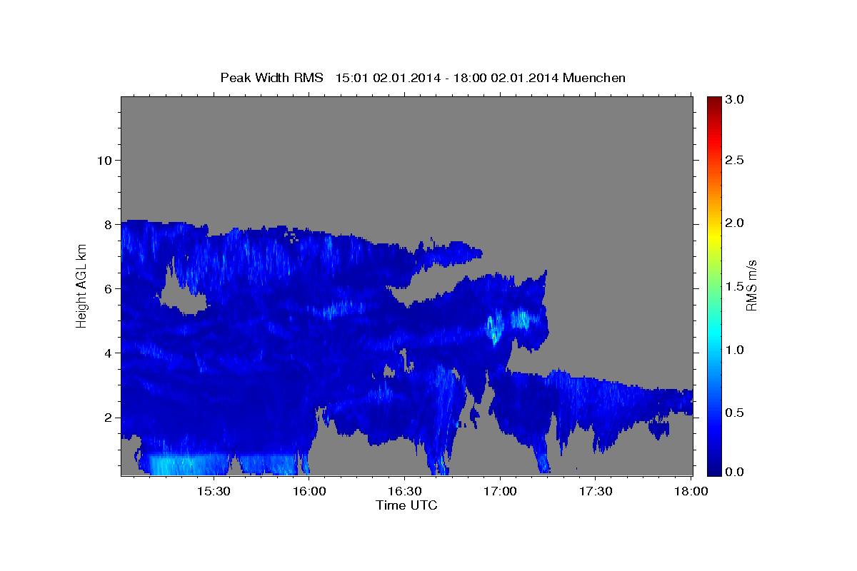Click the "Time UTC" axis label
857x571 pixels.
tap(406, 505)
